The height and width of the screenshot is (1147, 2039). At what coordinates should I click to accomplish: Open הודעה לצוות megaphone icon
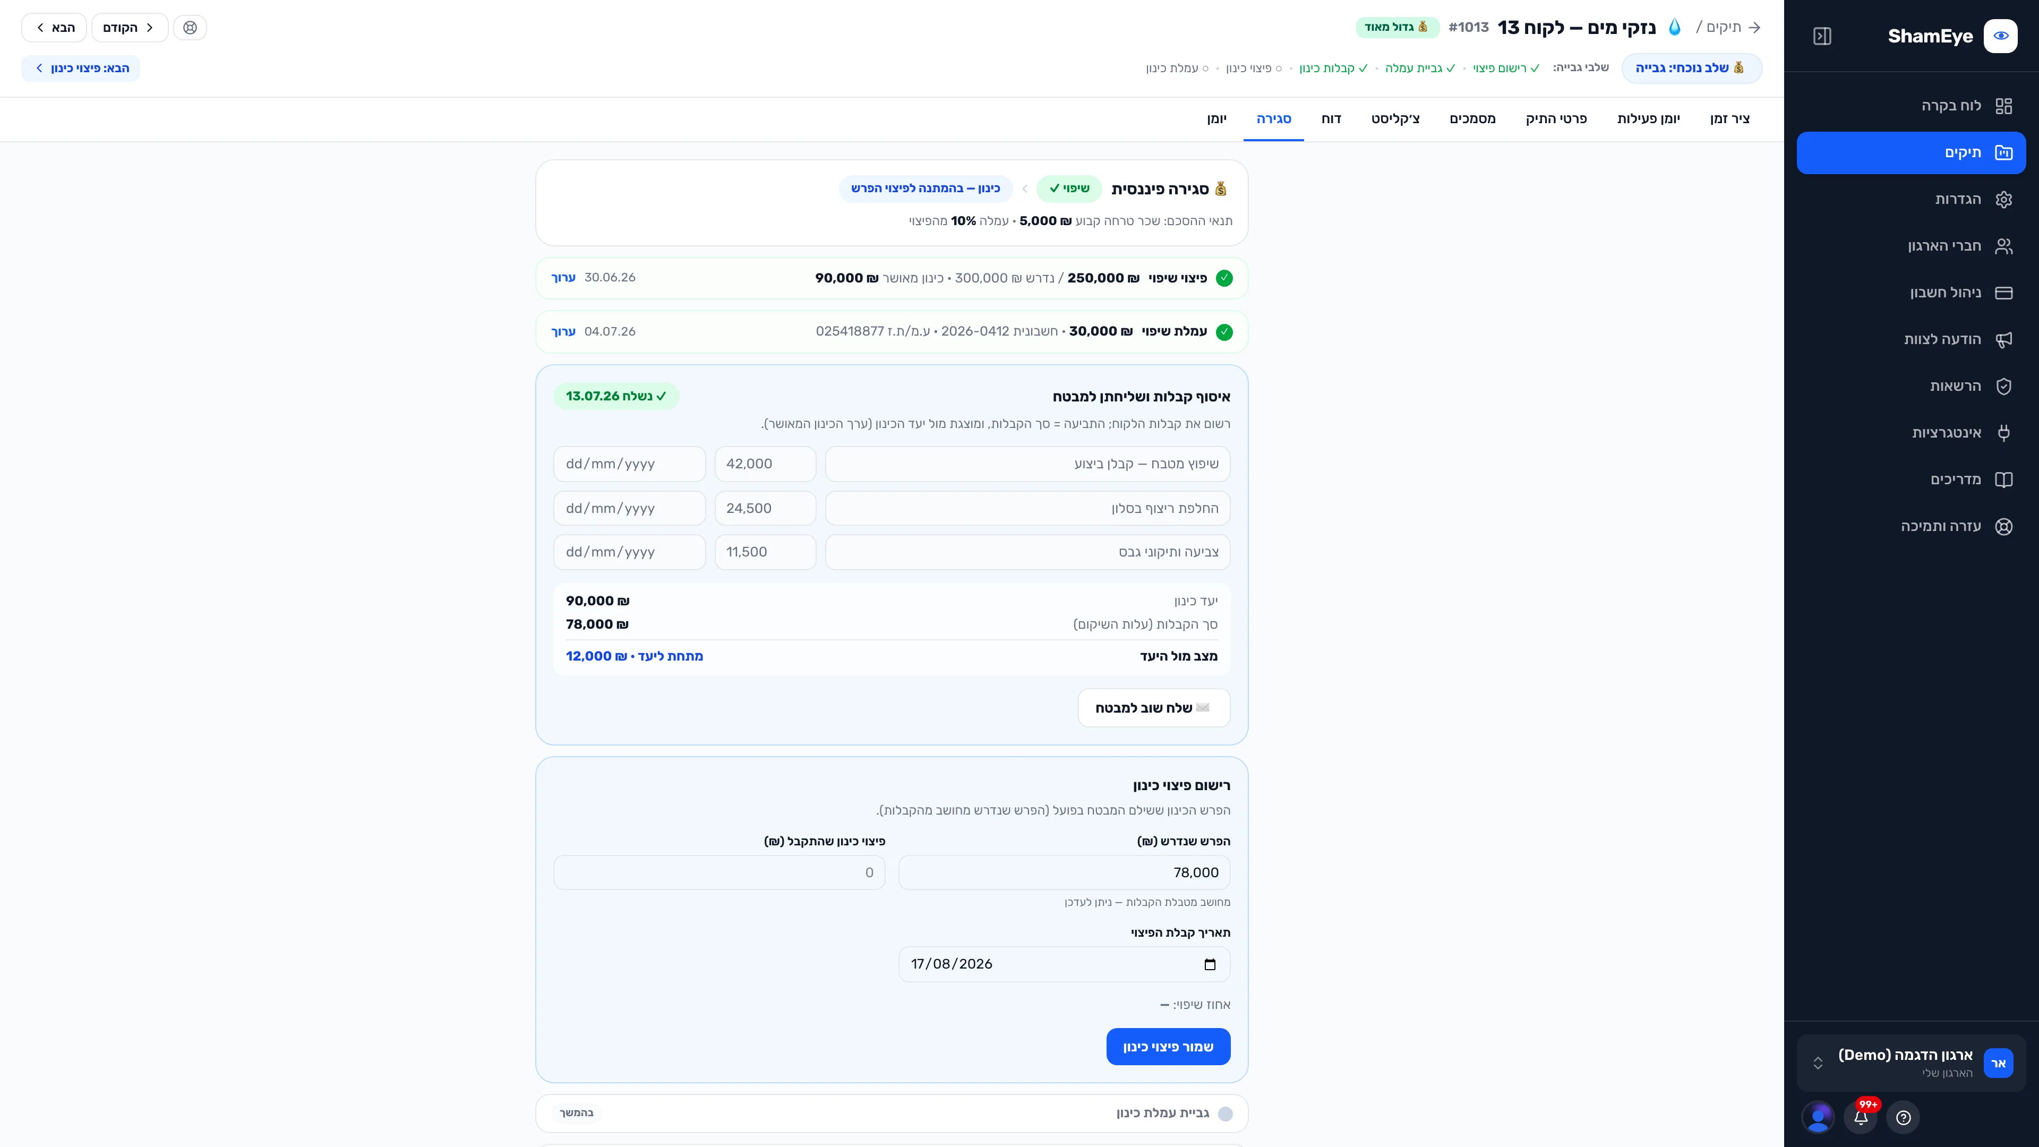pos(2003,340)
